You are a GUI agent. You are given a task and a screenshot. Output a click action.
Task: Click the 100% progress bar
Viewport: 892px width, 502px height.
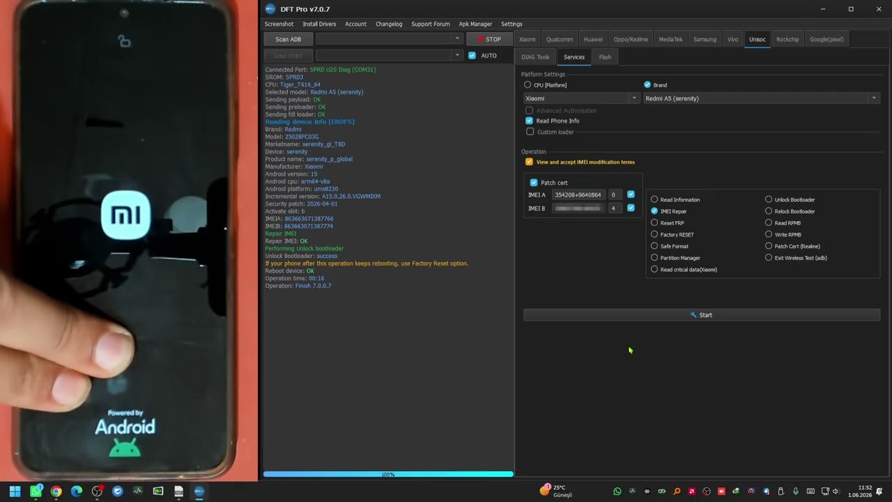click(x=388, y=474)
